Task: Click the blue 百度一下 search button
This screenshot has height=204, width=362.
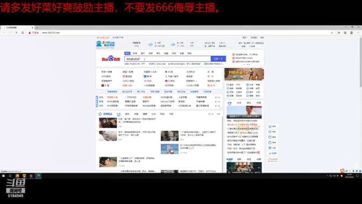Action: (218, 59)
